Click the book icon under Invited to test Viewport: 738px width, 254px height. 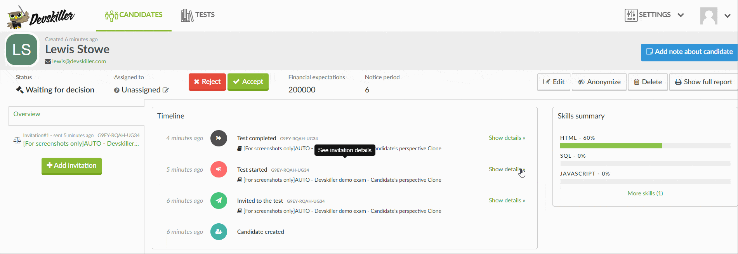tap(240, 211)
